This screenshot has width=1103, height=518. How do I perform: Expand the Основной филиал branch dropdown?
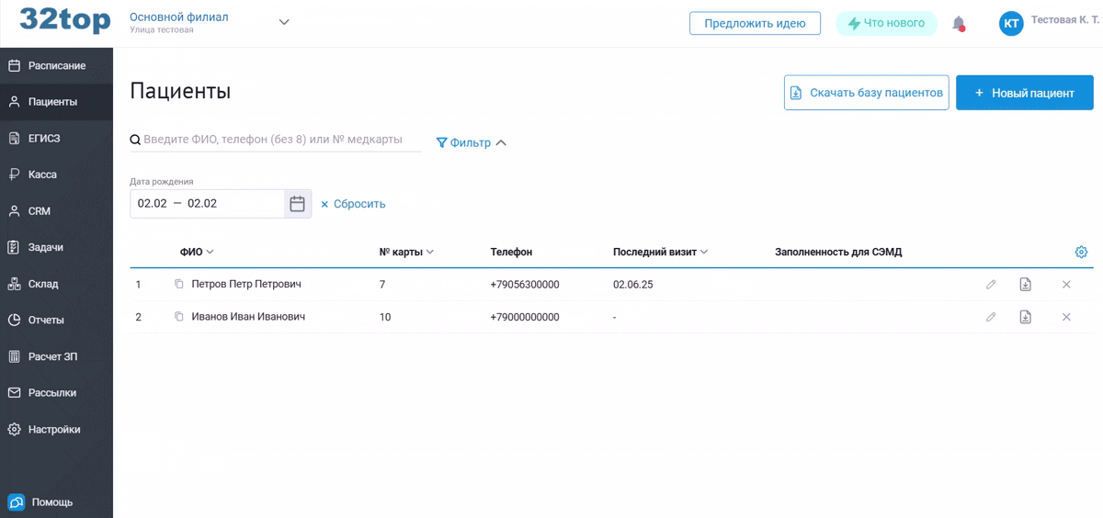tap(284, 23)
